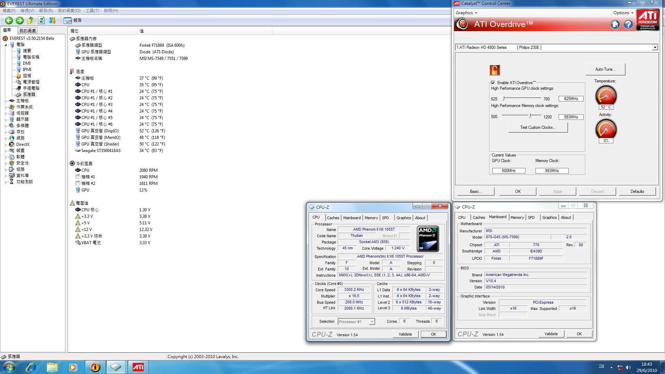This screenshot has height=374, width=665.
Task: Click Memory clock slider thumb
Action: coord(530,115)
